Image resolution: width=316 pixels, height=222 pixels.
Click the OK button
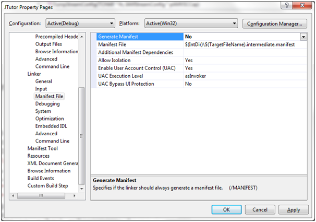[x=226, y=209]
